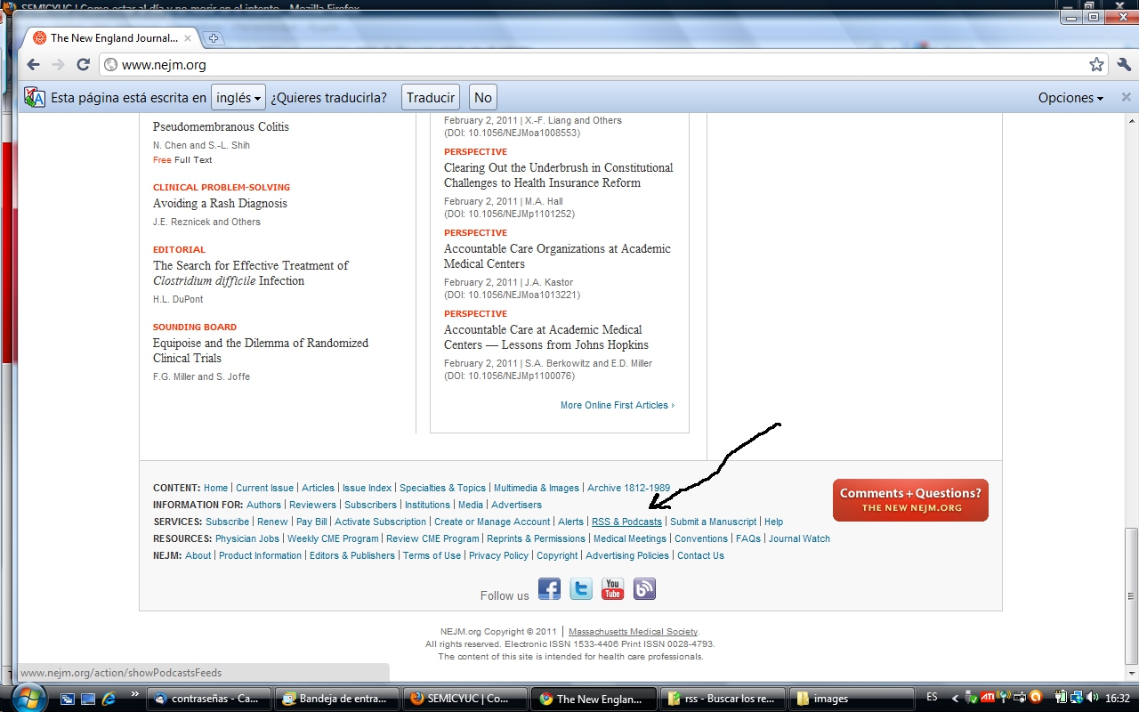Open Internet Explorer from quick launch
1139x712 pixels.
click(x=109, y=699)
